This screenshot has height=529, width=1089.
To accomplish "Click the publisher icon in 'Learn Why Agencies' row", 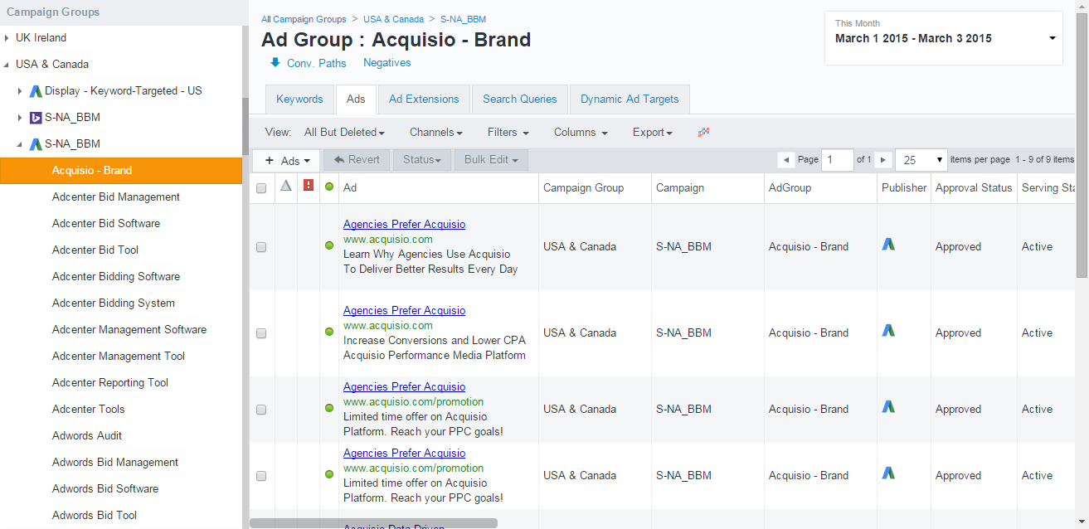I will (888, 245).
